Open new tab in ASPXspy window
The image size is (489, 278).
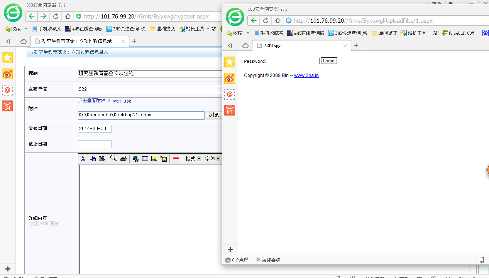pyautogui.click(x=356, y=45)
